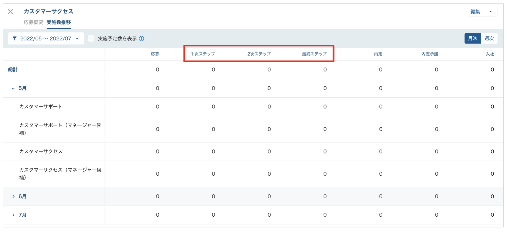Click the filter icon in date range

[x=15, y=38]
